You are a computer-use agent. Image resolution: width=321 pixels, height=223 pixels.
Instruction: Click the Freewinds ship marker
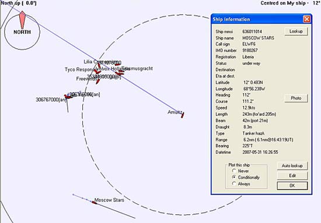point(98,82)
